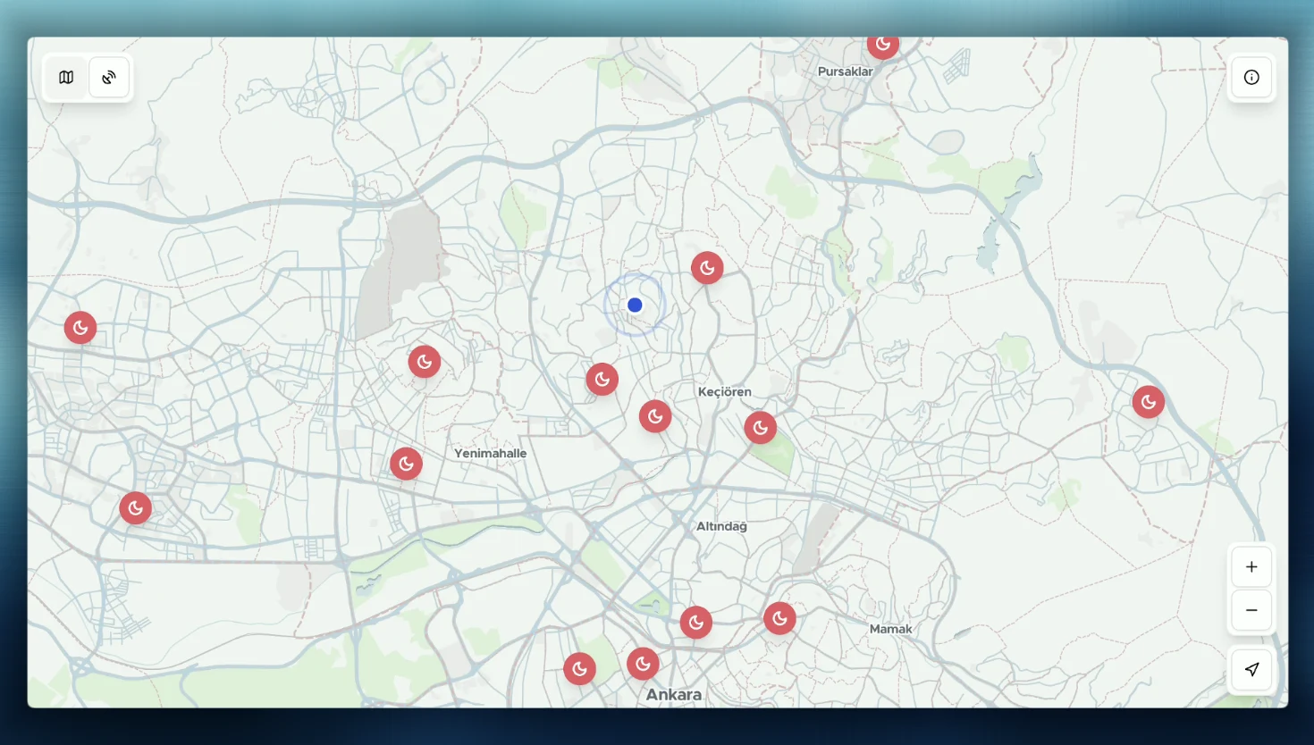The height and width of the screenshot is (745, 1314).
Task: Zoom in with the plus button
Action: click(1251, 567)
